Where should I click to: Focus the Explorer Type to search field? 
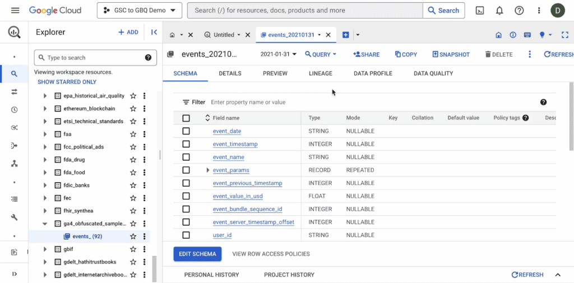tap(95, 58)
